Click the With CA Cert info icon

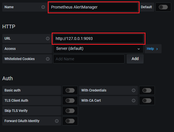click(134, 101)
